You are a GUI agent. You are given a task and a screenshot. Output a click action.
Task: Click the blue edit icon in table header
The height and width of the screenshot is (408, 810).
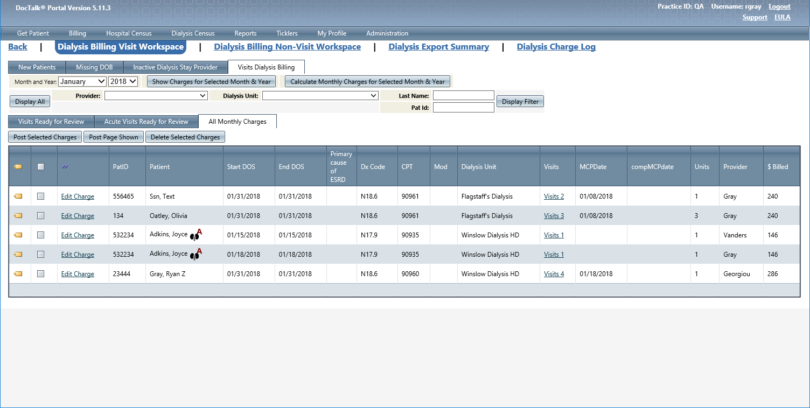click(x=65, y=167)
